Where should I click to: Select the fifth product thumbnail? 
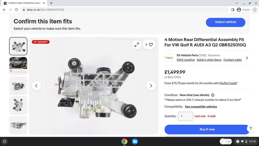[x=18, y=125]
